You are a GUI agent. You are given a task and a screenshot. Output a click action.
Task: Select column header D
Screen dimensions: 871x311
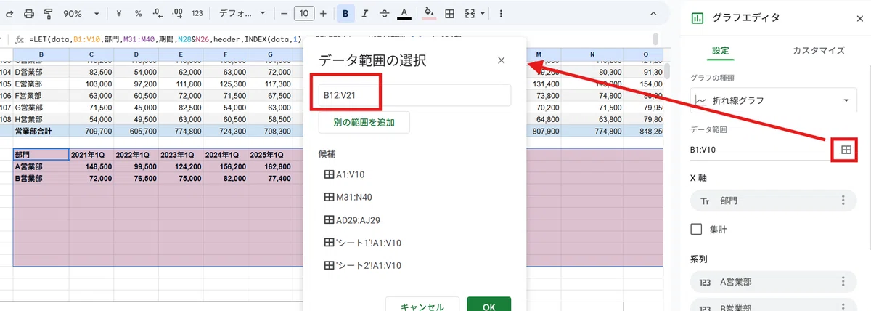136,54
